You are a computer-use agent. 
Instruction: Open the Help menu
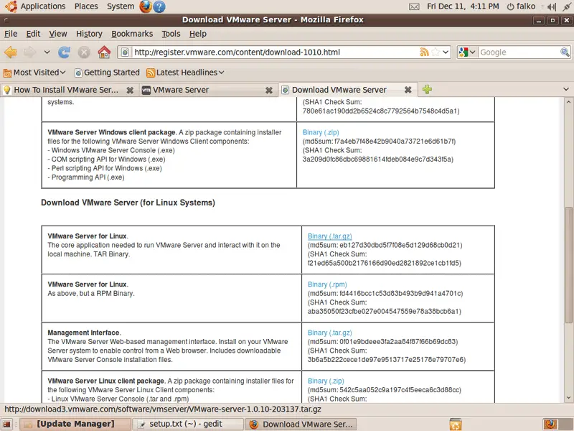pos(198,34)
